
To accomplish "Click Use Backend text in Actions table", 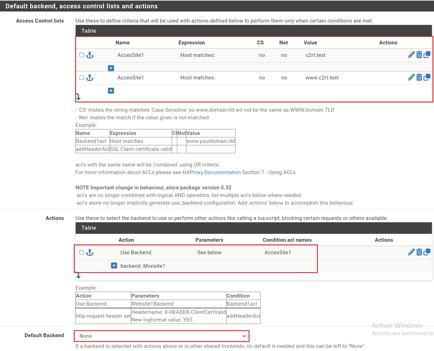I will (136, 252).
